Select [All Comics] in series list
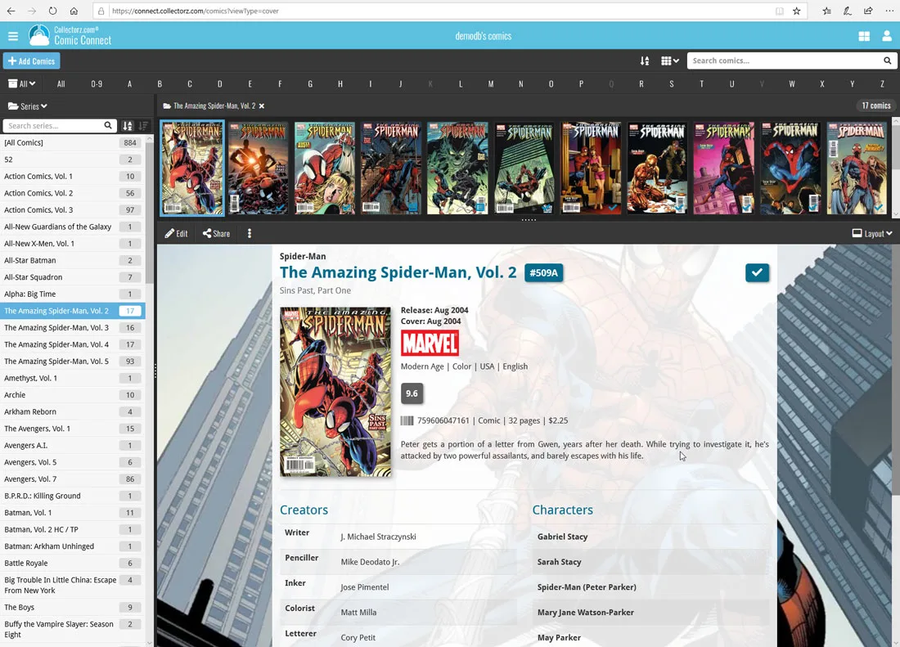This screenshot has height=647, width=900. point(72,143)
